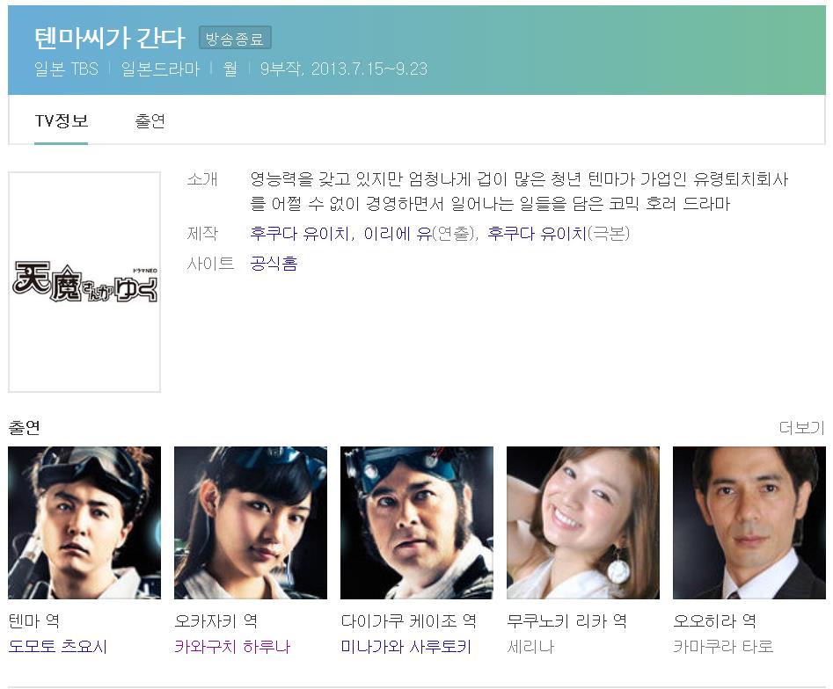
Task: Open the 오오히라 역 actor photo
Action: [x=749, y=523]
